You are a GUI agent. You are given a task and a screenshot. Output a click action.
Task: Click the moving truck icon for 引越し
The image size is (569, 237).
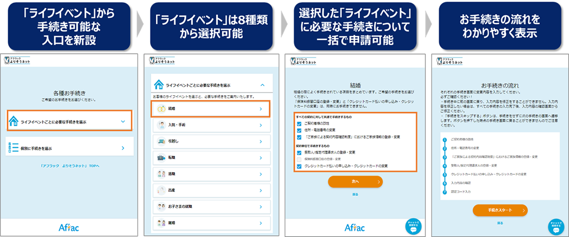[161, 142]
